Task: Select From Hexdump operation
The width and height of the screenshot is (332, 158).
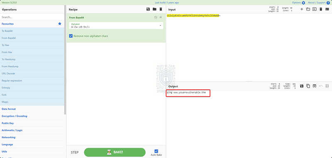Action: click(32, 67)
